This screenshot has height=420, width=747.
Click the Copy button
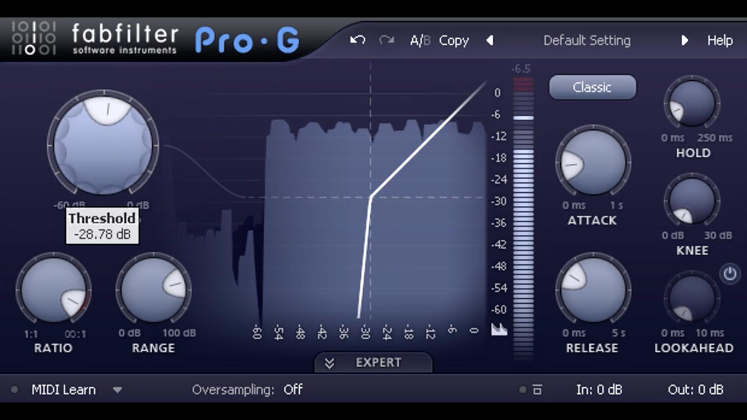click(453, 41)
